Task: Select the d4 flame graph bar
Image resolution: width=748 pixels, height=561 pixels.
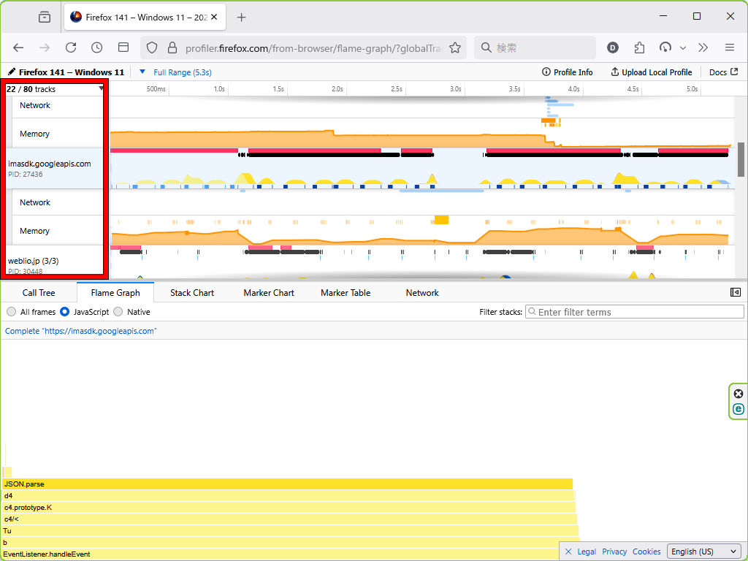Action: [289, 496]
